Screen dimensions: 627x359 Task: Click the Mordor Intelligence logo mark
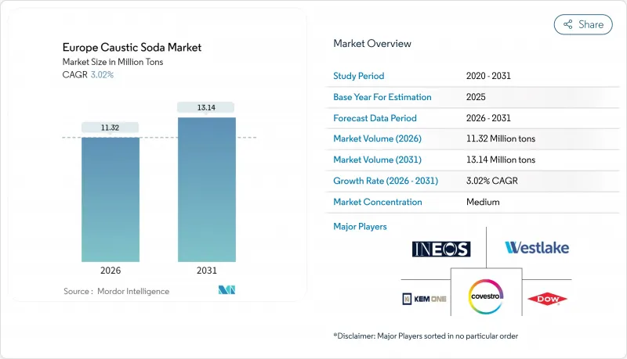click(227, 291)
